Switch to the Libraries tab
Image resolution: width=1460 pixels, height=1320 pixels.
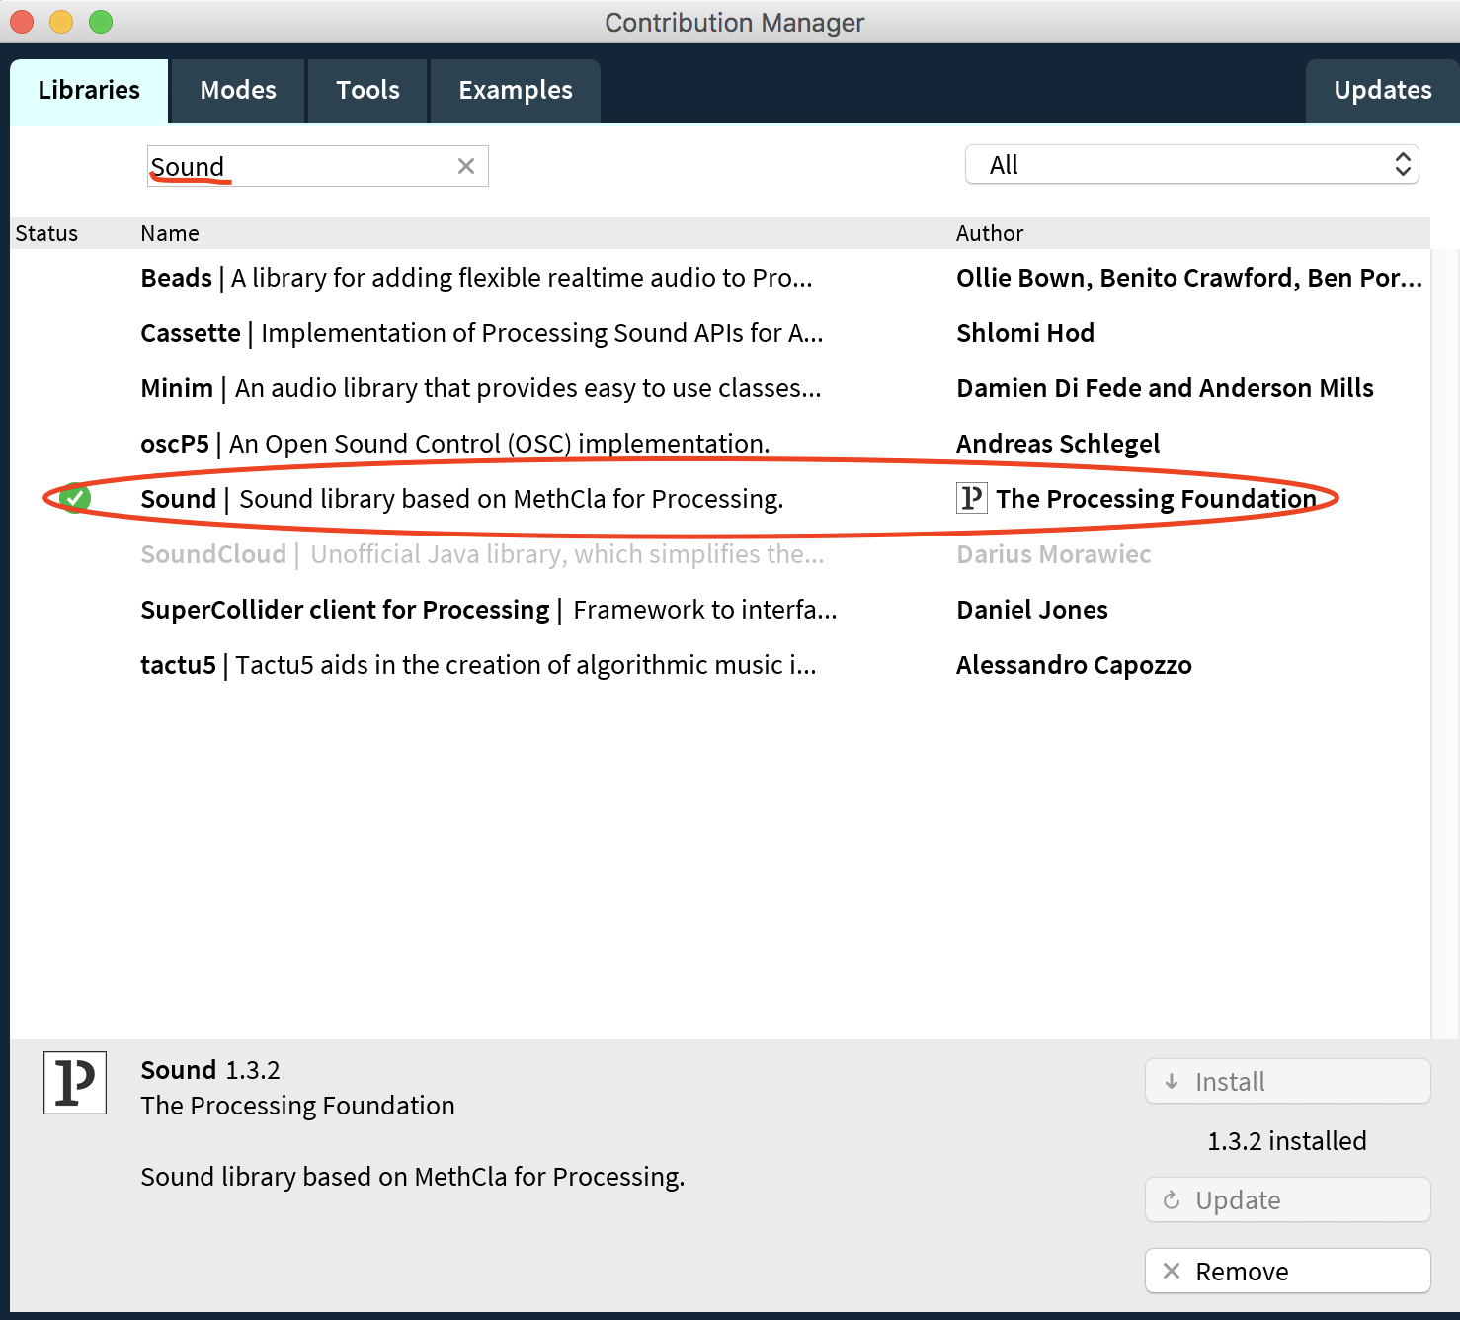(x=89, y=91)
